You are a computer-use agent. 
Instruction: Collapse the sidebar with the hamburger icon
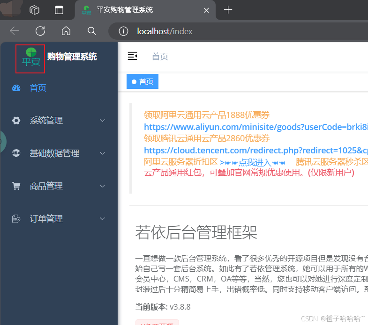pos(133,56)
